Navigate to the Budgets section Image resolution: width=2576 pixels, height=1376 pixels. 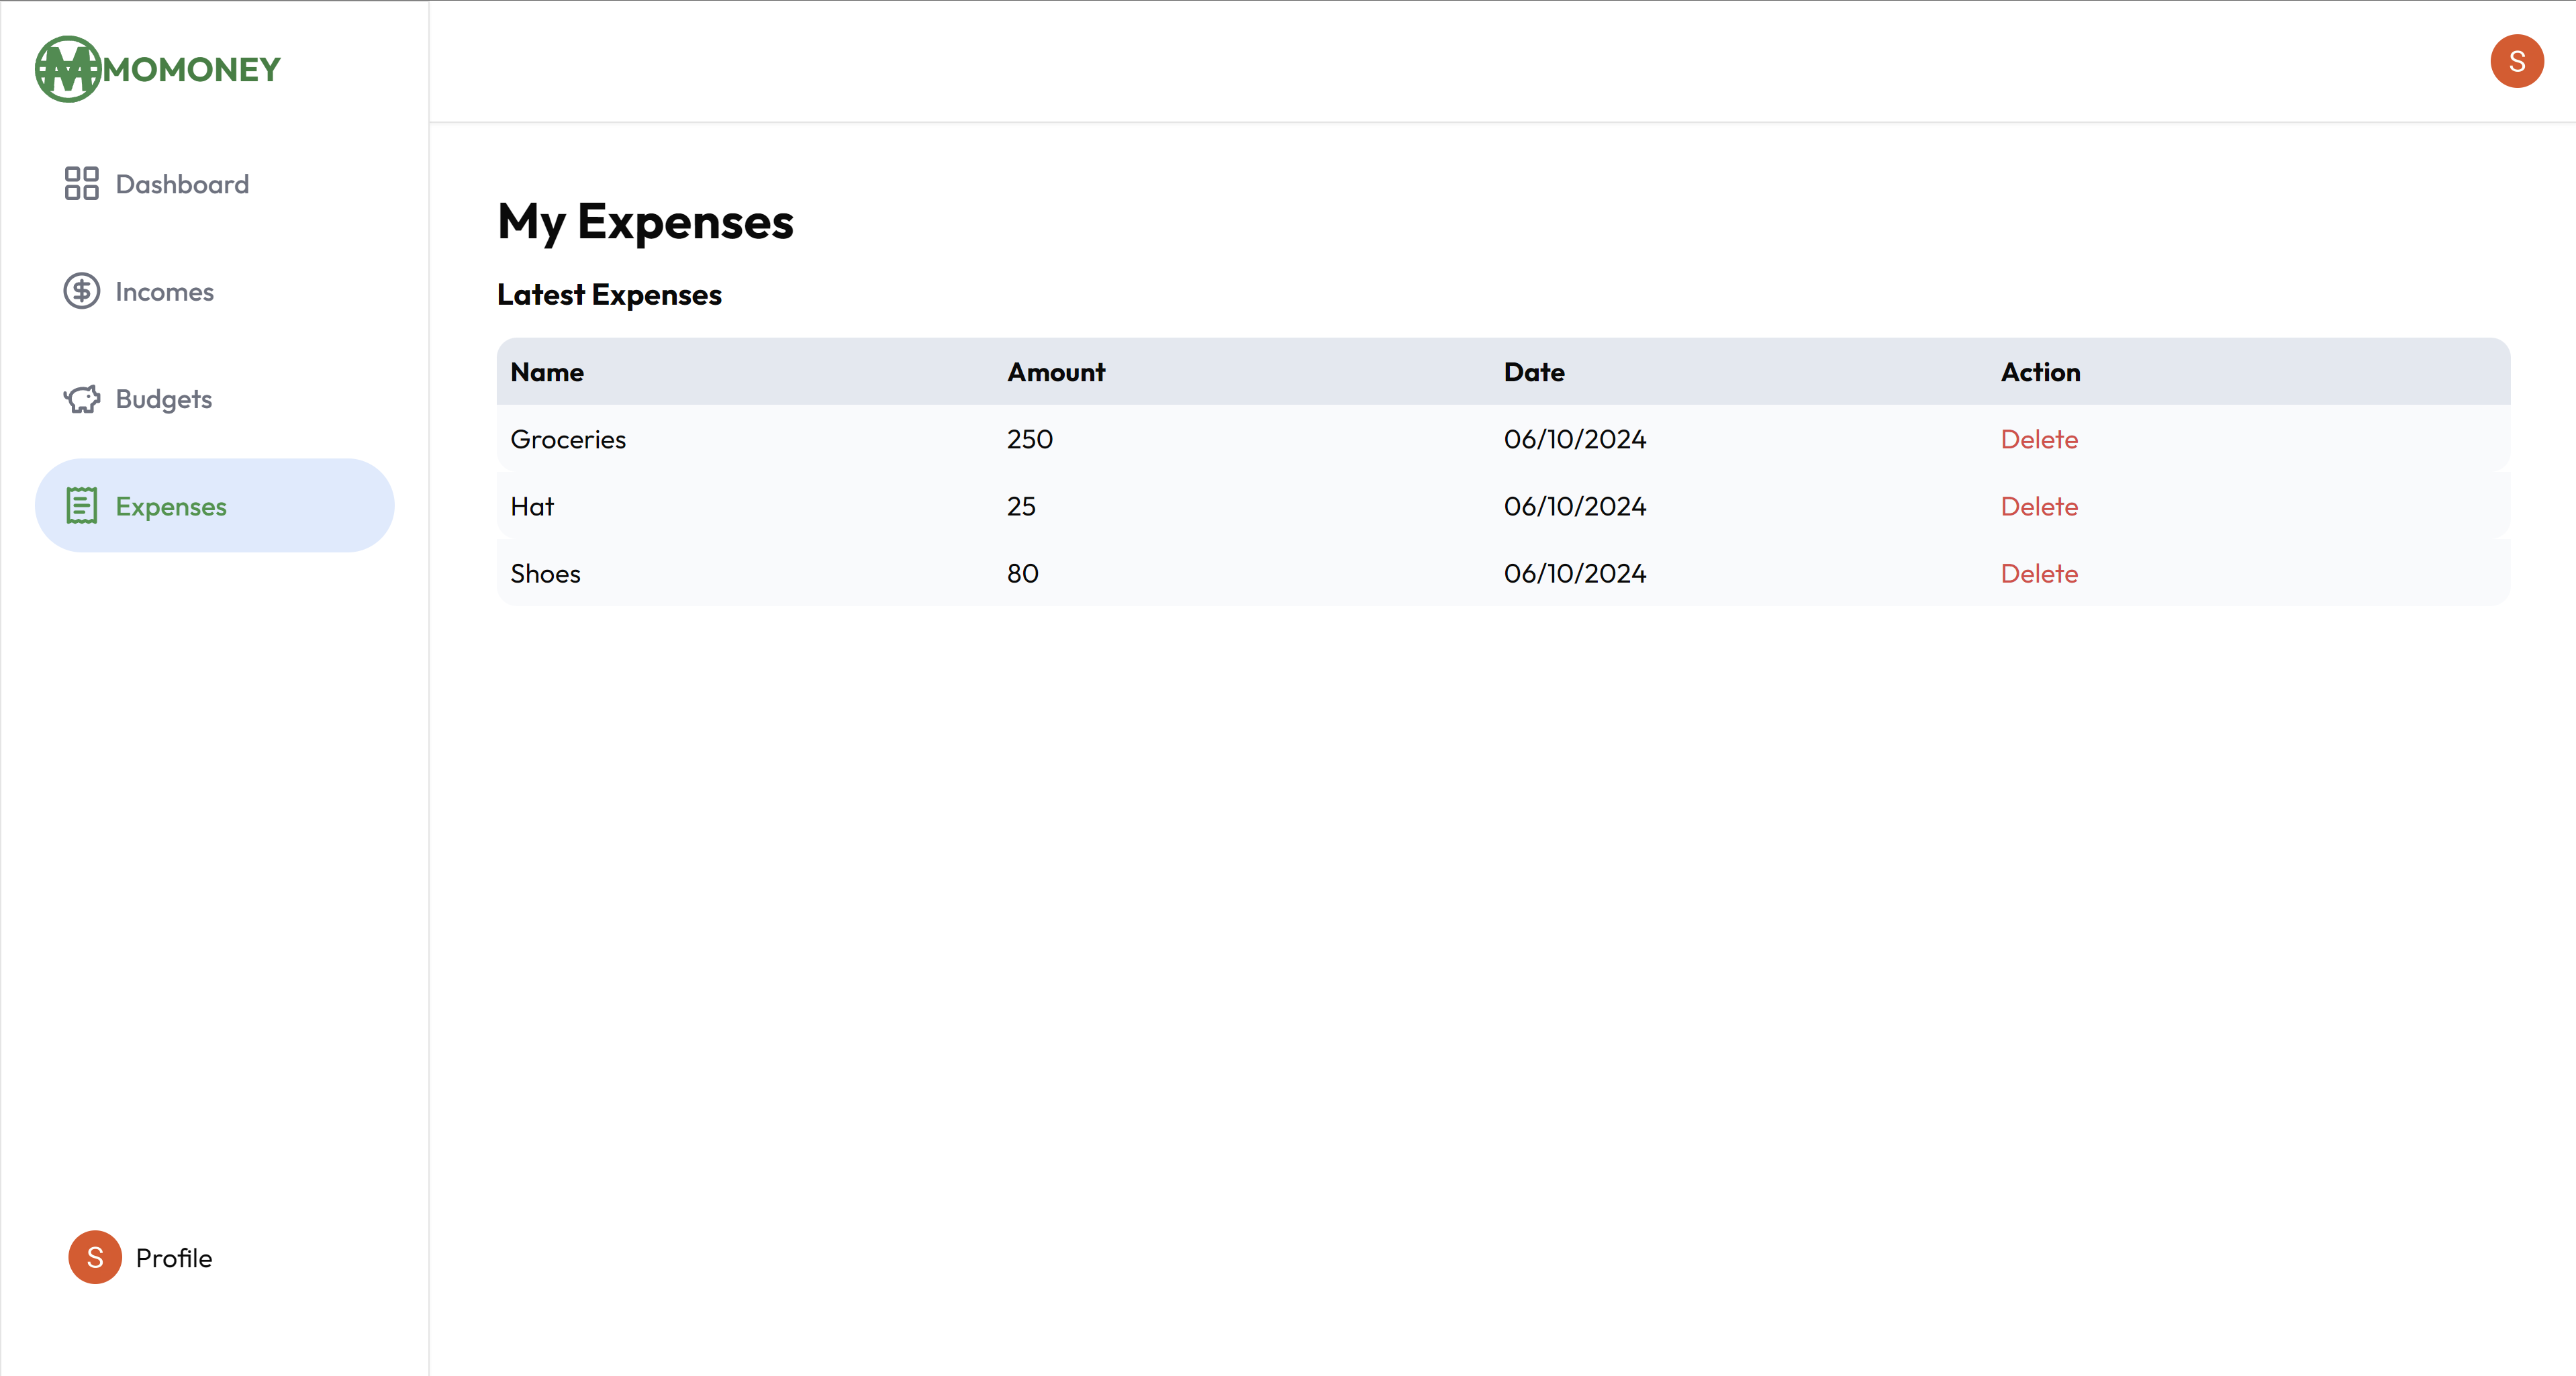(x=164, y=399)
